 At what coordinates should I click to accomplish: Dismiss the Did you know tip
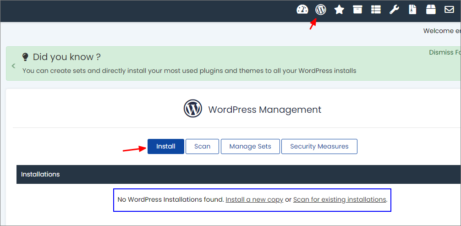pos(445,52)
